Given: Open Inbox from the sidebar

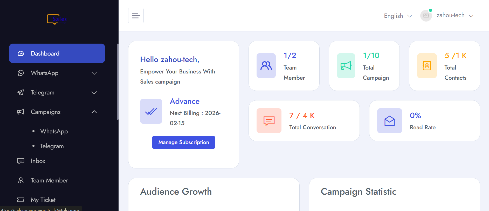Looking at the screenshot, I should point(38,161).
